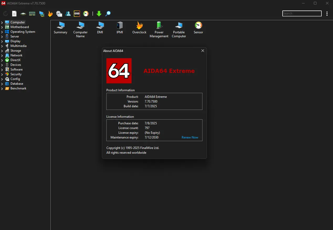The height and width of the screenshot is (230, 333).
Task: Expand the Motherboard tree node arrow
Action: click(2, 27)
